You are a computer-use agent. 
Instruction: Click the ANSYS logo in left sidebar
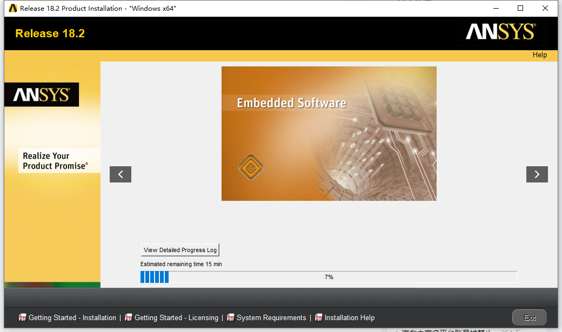tap(42, 95)
